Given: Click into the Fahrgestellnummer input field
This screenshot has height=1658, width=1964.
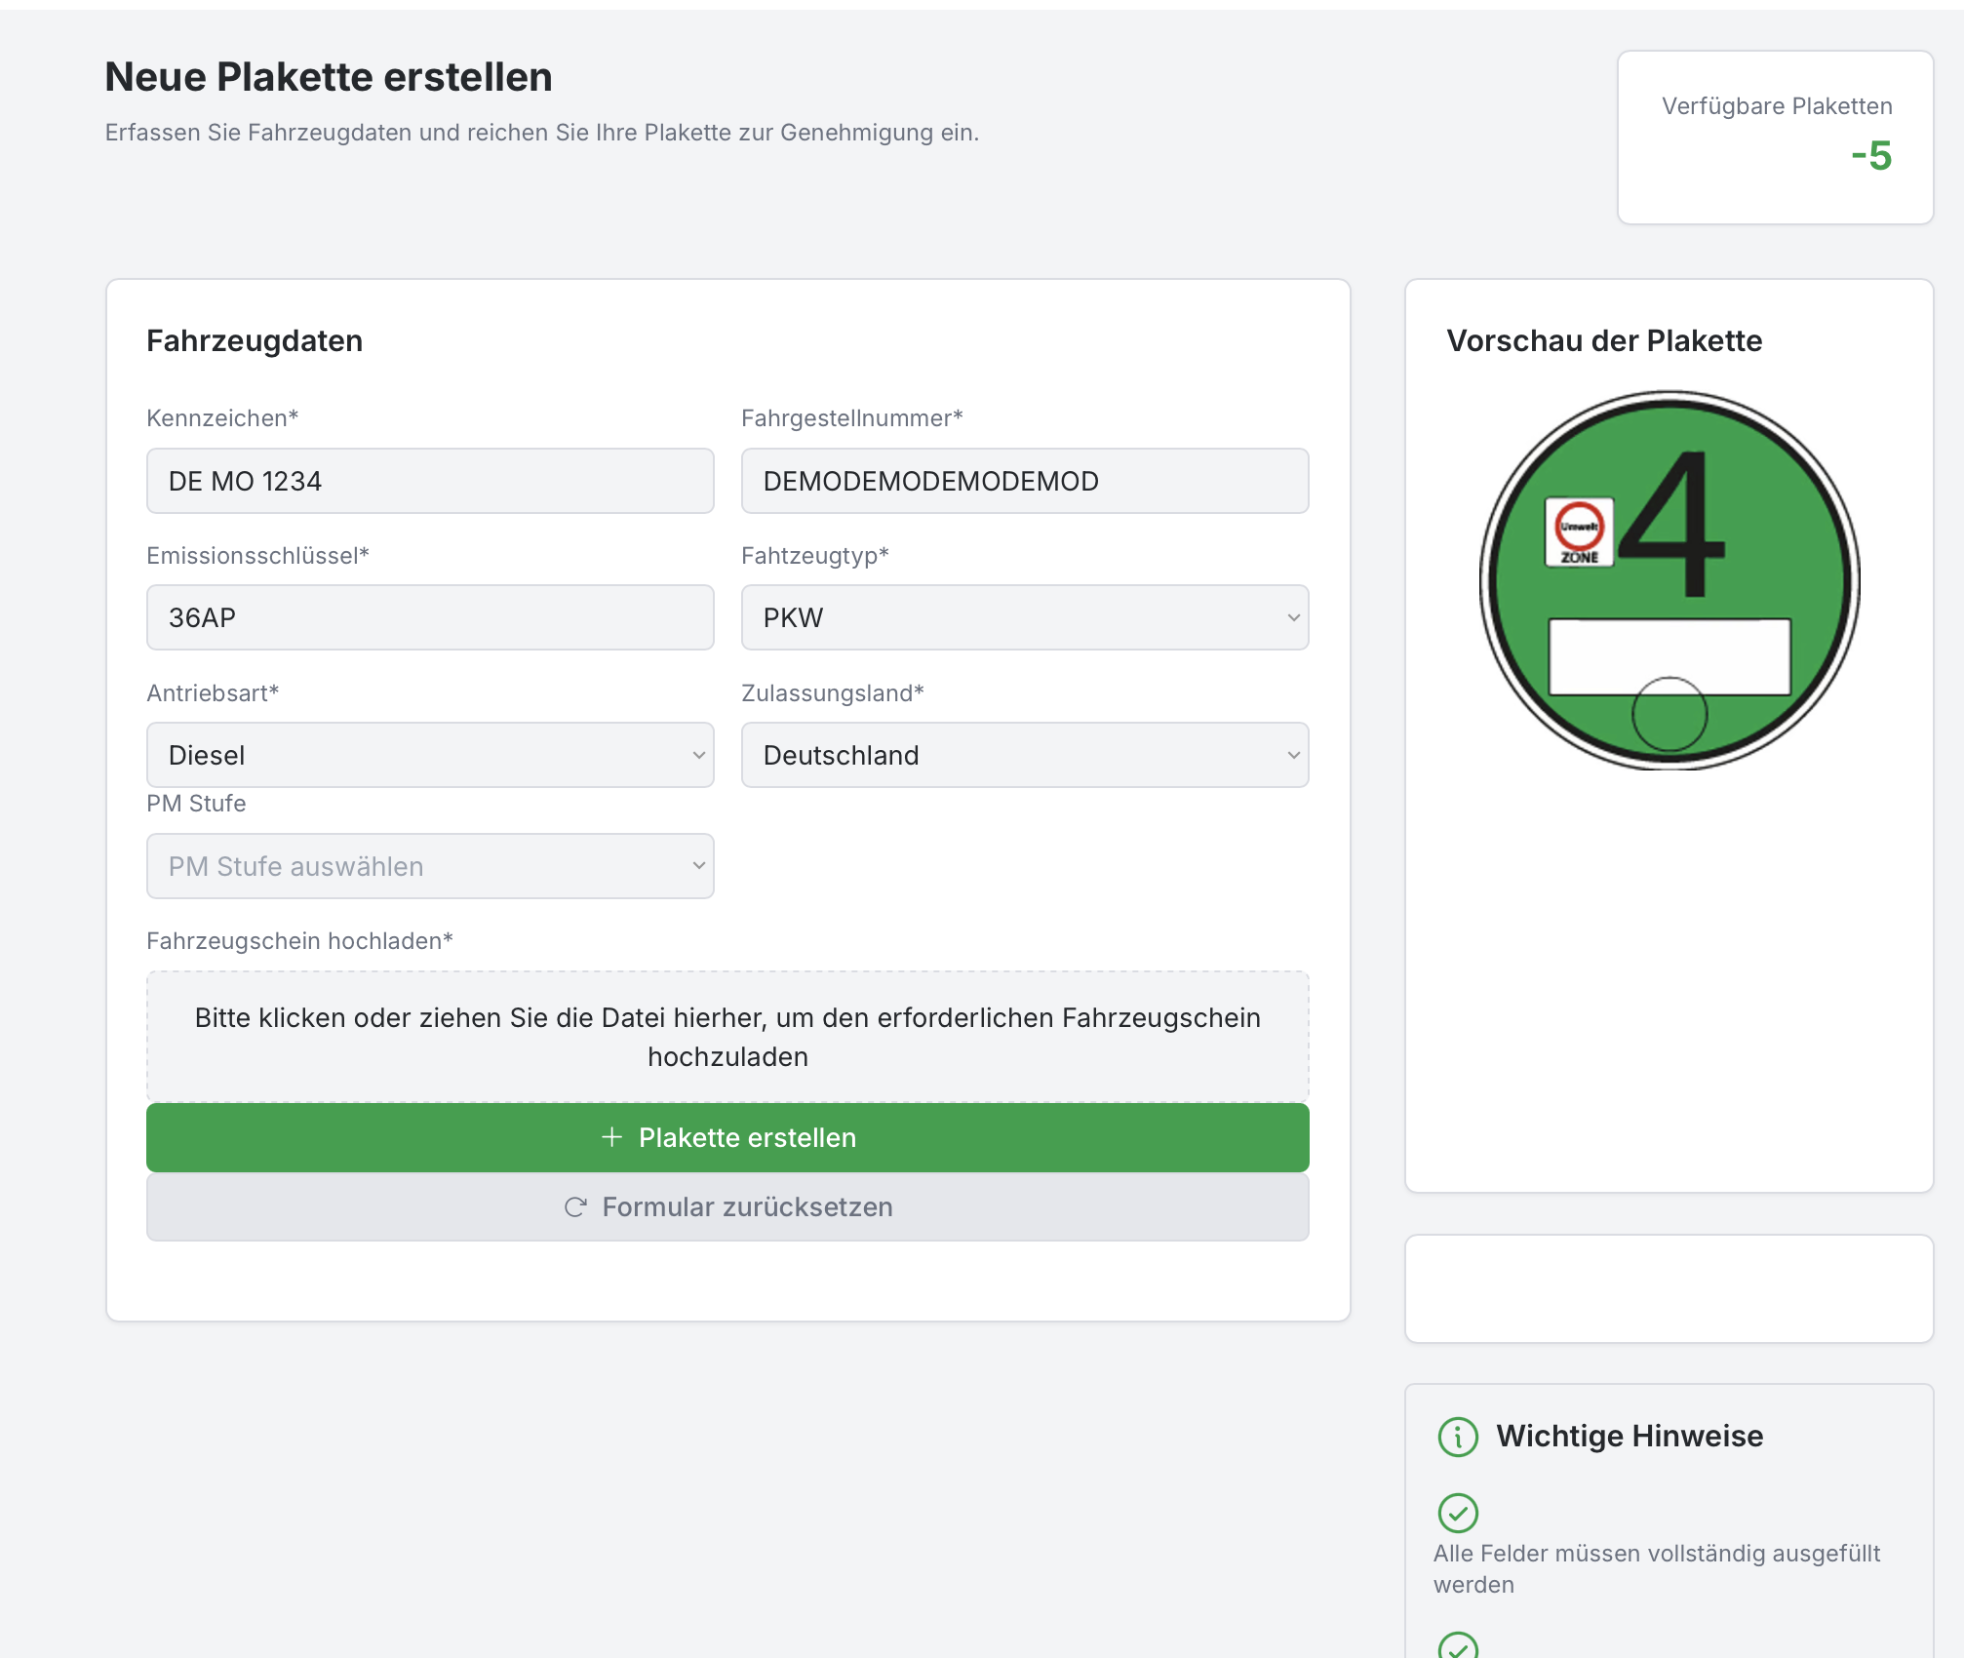Looking at the screenshot, I should point(1024,481).
